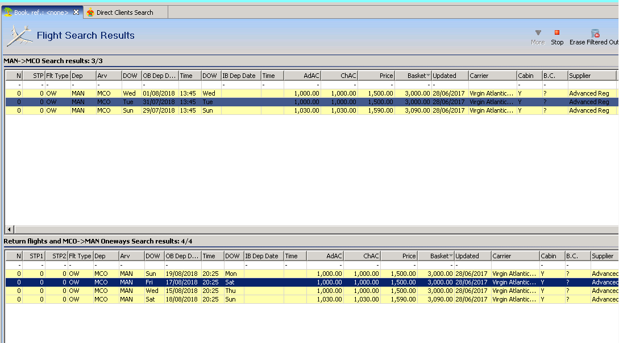Select the 19/08/2018 return flight row
619x343 pixels.
[182, 274]
